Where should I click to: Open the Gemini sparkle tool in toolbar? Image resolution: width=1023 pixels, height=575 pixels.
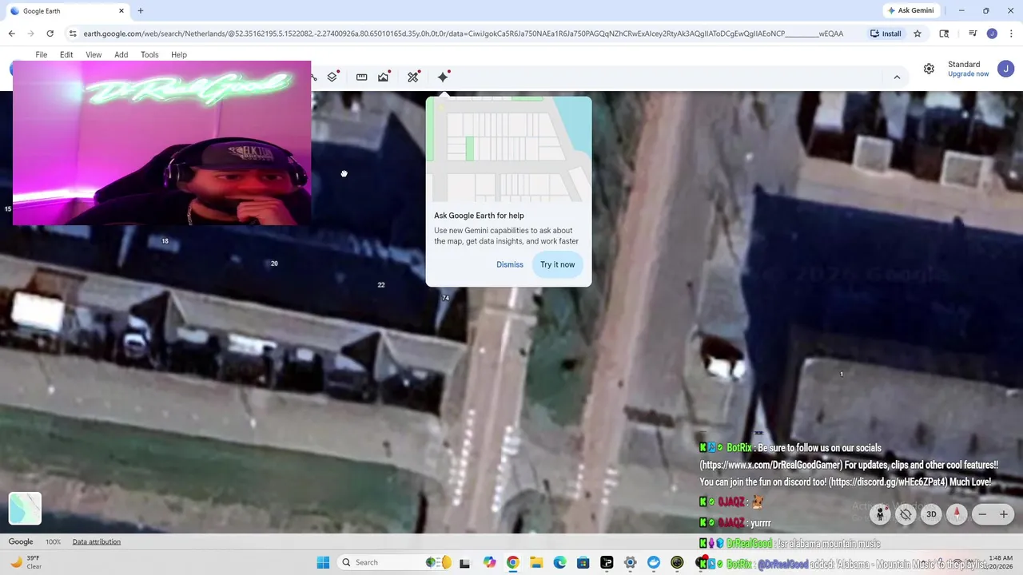click(x=443, y=77)
